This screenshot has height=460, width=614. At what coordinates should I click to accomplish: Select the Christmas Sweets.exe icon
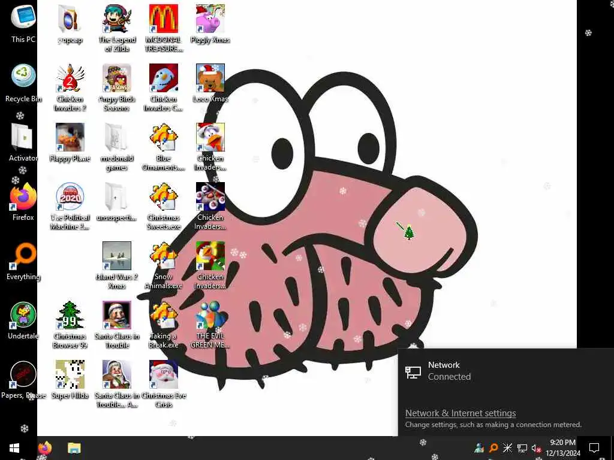(x=163, y=196)
